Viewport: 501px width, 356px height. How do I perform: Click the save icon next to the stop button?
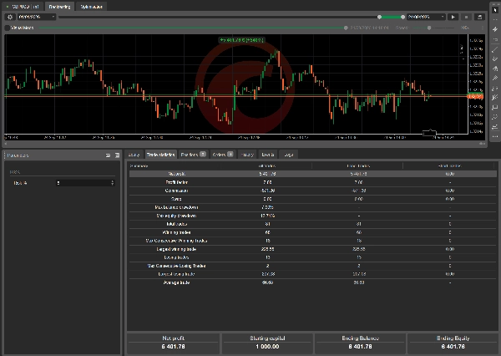point(479,17)
